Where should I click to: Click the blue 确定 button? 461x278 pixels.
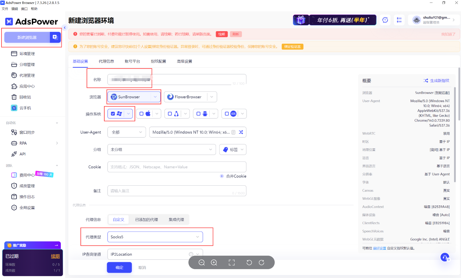coord(119,267)
